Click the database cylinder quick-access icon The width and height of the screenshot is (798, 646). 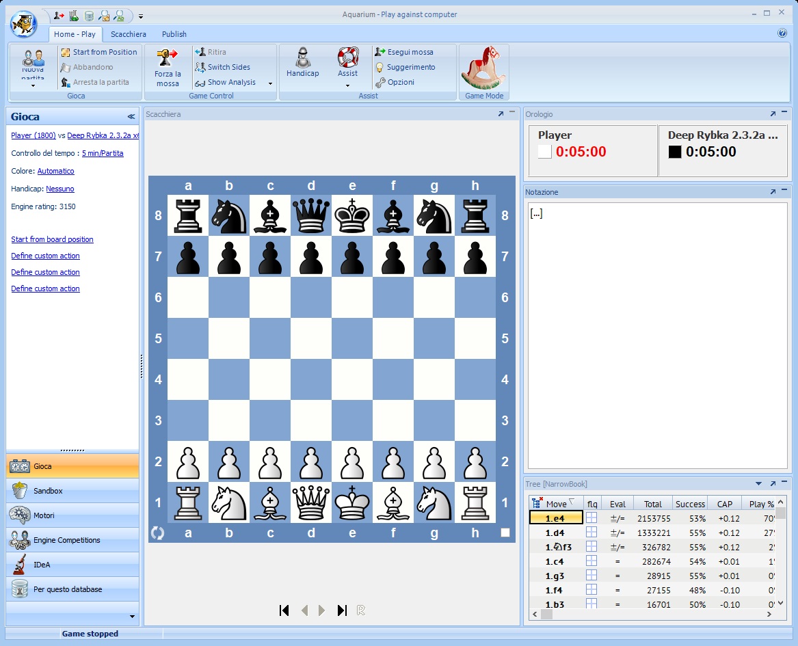coord(89,16)
